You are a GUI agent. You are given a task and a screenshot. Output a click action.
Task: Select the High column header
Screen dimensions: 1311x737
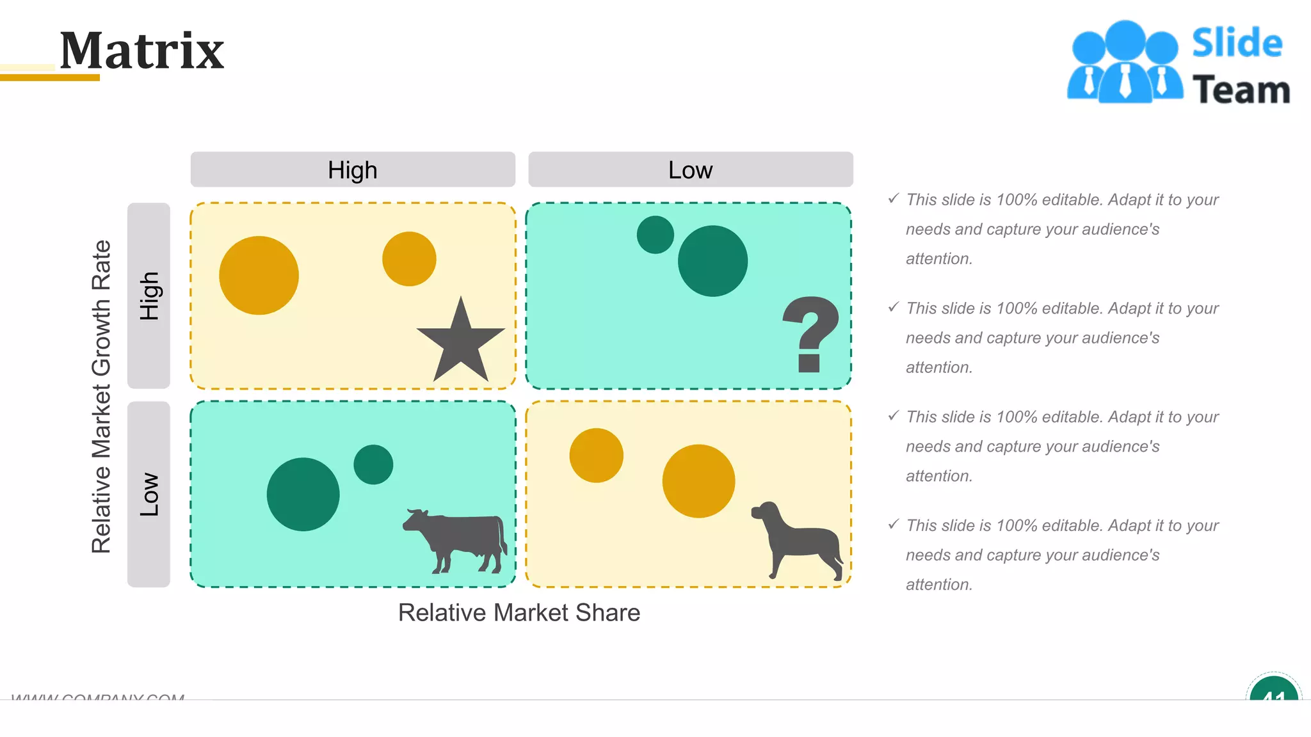[353, 170]
